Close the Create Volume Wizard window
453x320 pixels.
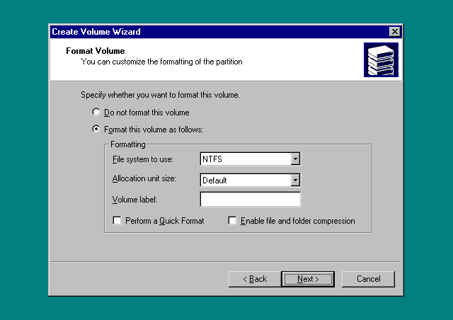click(x=394, y=32)
